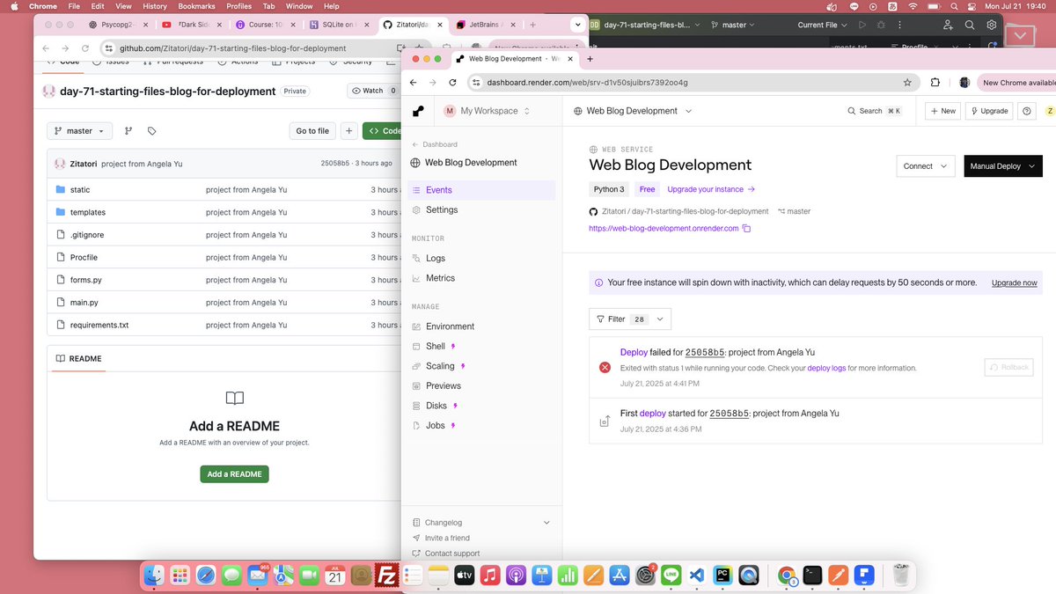The image size is (1056, 594).
Task: Open the PyCharm settings gear icon
Action: (x=992, y=26)
